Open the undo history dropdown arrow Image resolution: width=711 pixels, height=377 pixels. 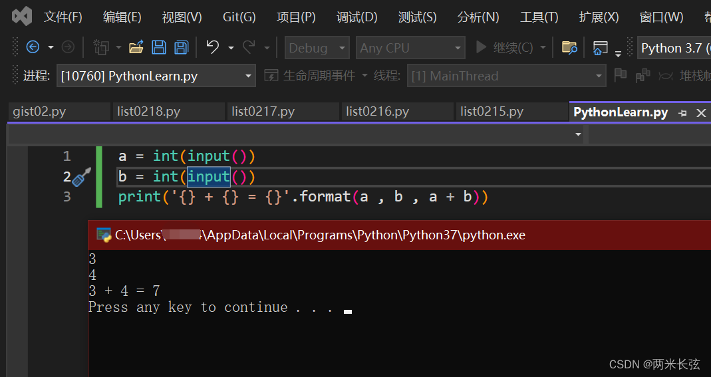point(231,47)
